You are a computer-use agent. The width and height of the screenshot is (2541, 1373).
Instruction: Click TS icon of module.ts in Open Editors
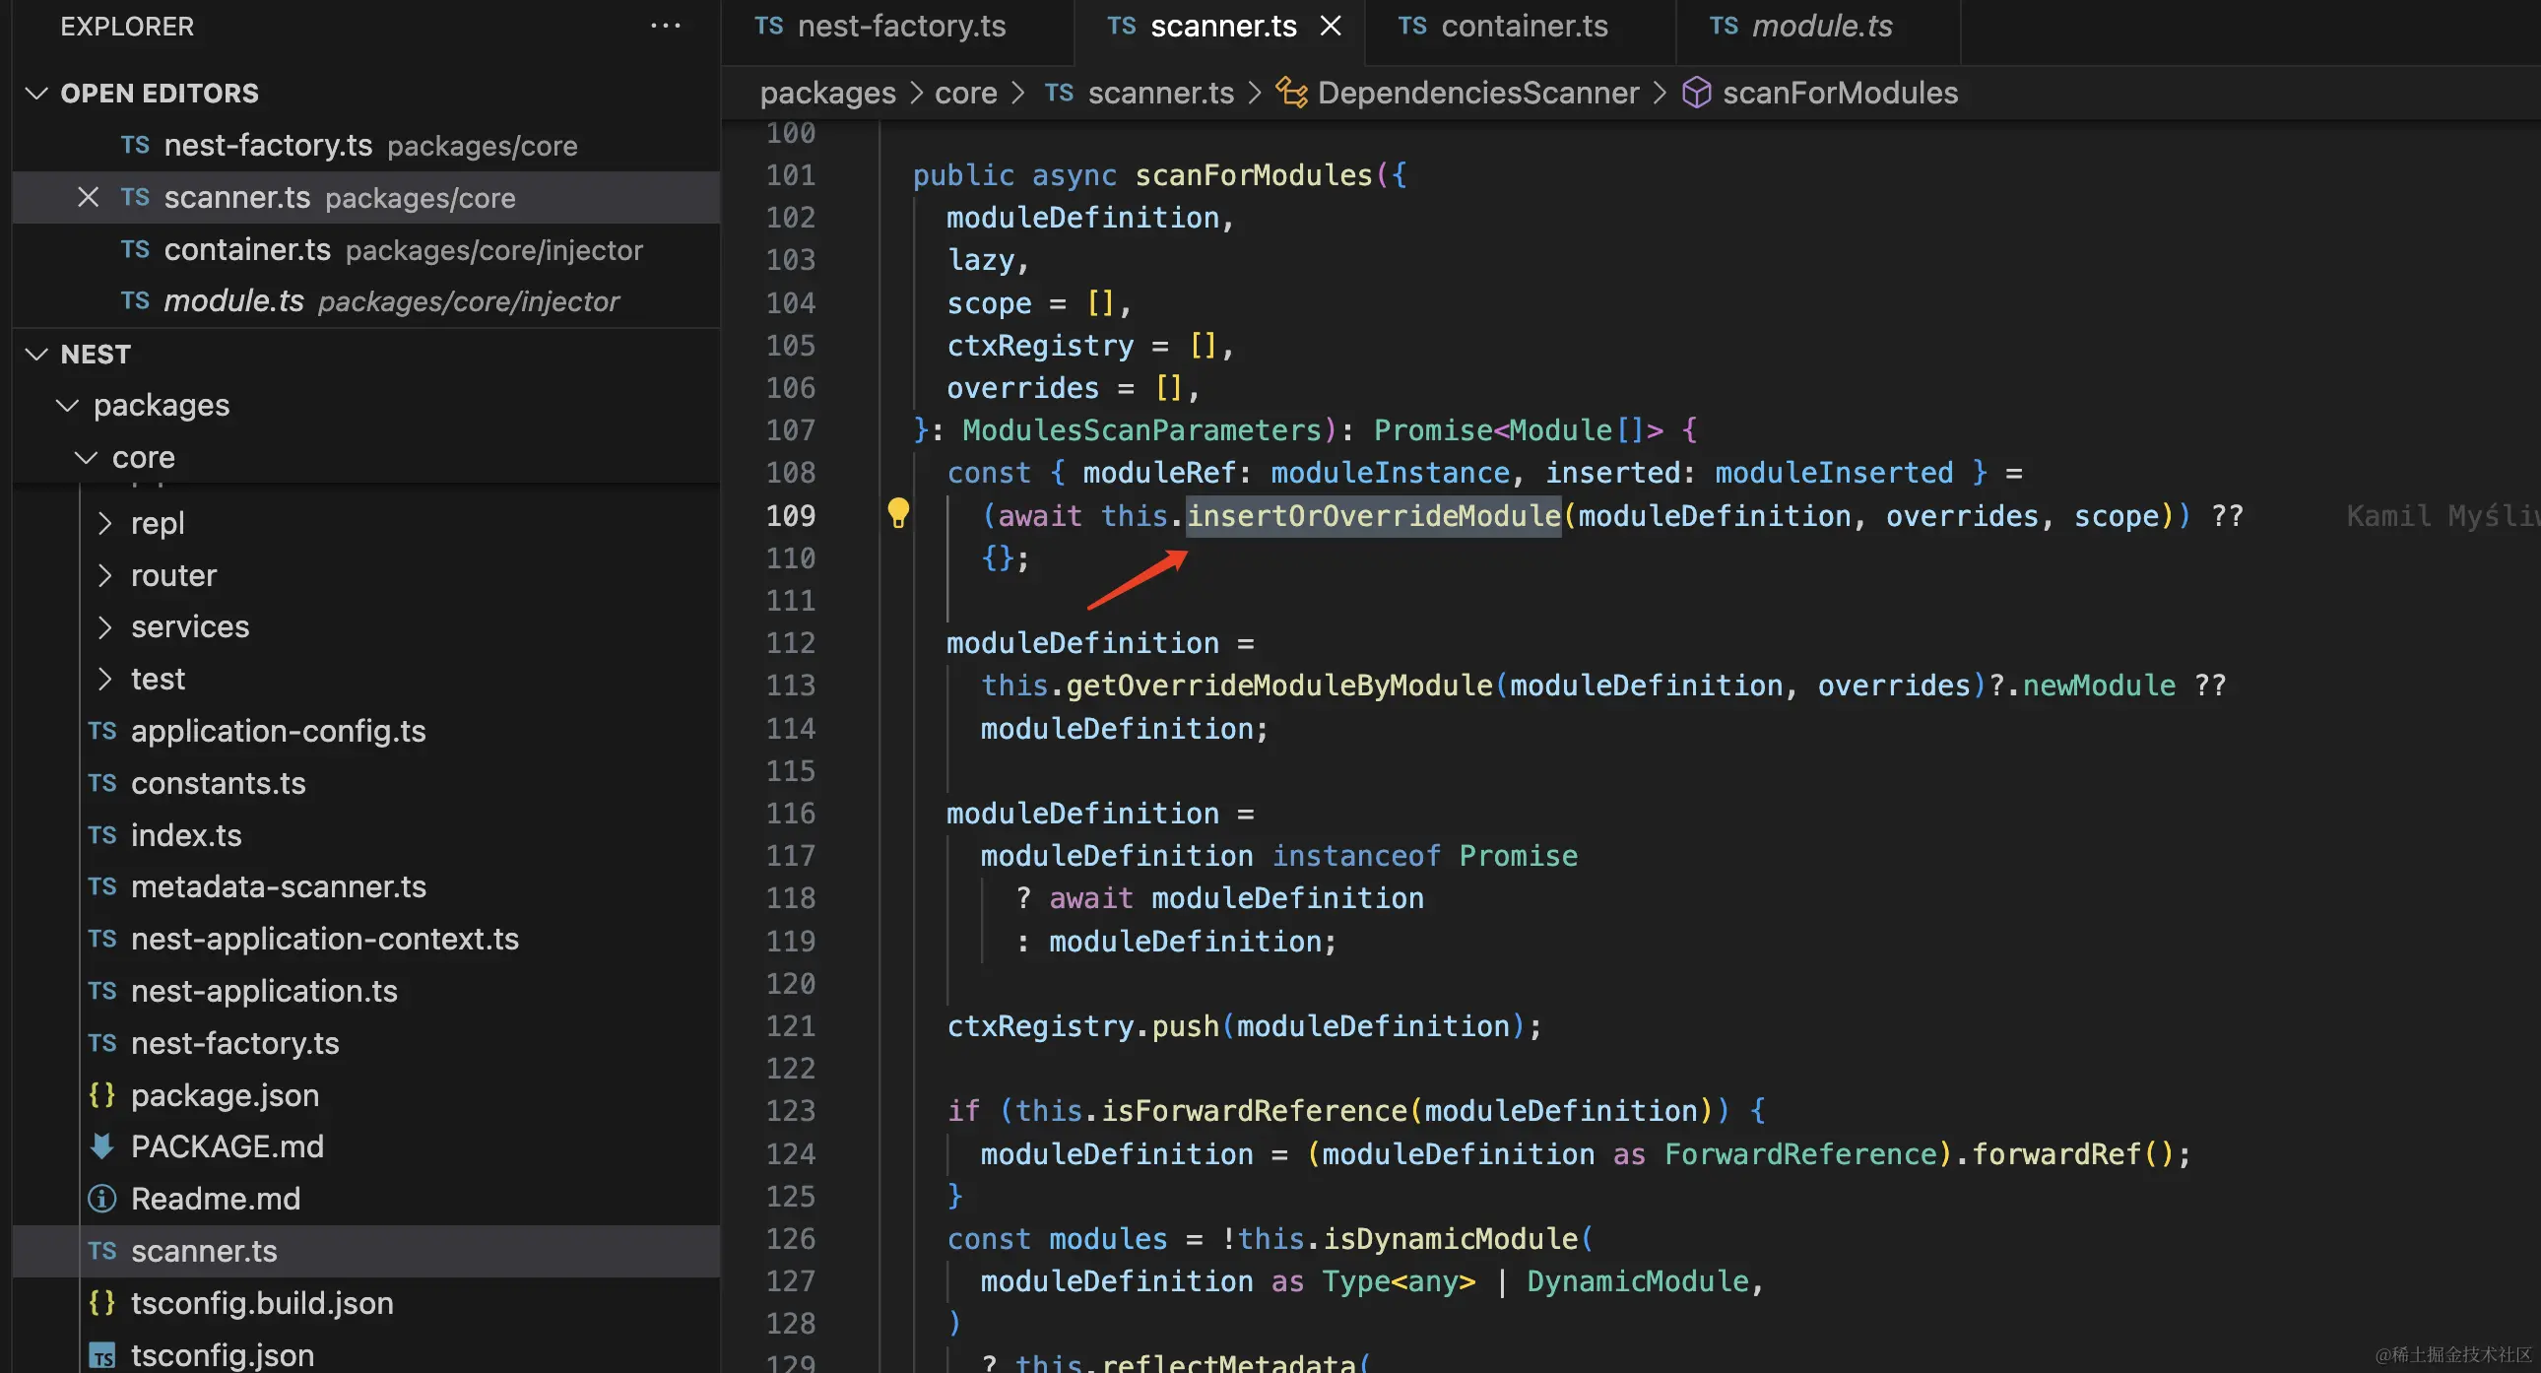135,300
